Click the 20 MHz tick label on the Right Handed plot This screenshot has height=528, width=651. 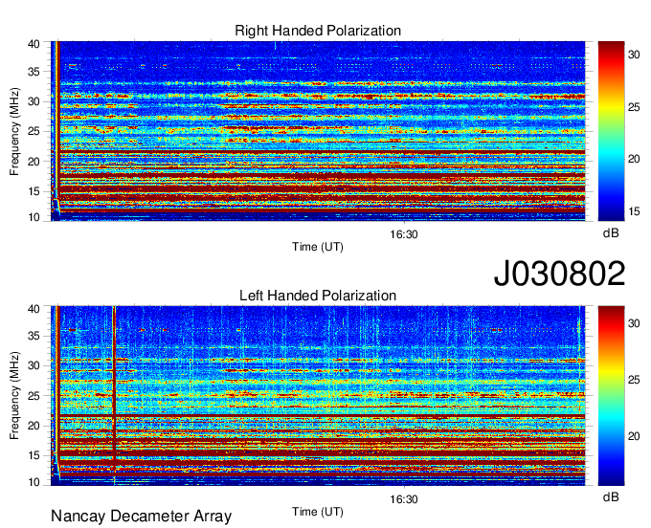tap(34, 162)
